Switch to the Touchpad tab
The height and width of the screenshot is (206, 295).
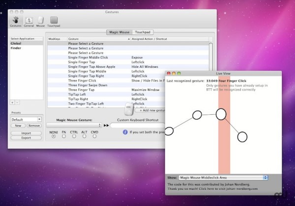point(144,32)
